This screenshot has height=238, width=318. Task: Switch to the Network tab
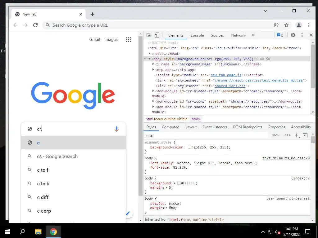(238, 35)
